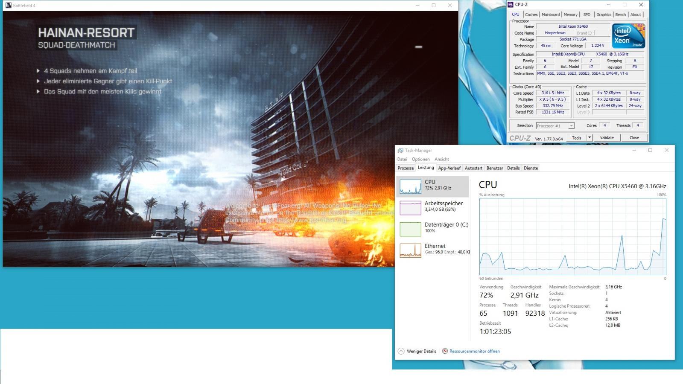
Task: Click the Intel Xeon logo in CPU-Z
Action: click(x=628, y=36)
